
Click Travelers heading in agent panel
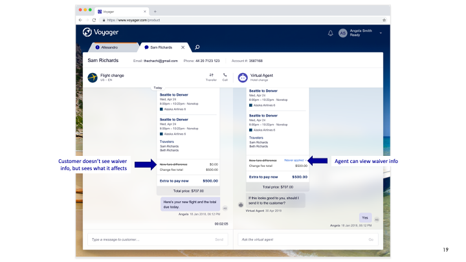[256, 138]
